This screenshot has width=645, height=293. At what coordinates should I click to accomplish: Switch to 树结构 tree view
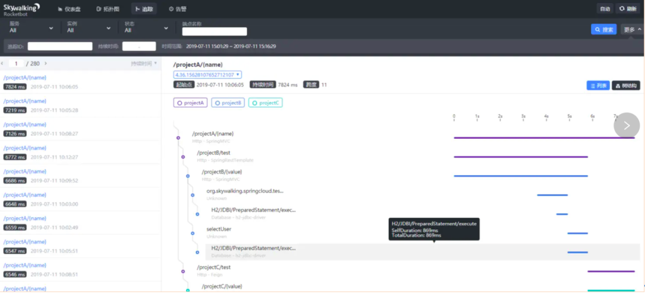[x=625, y=86]
